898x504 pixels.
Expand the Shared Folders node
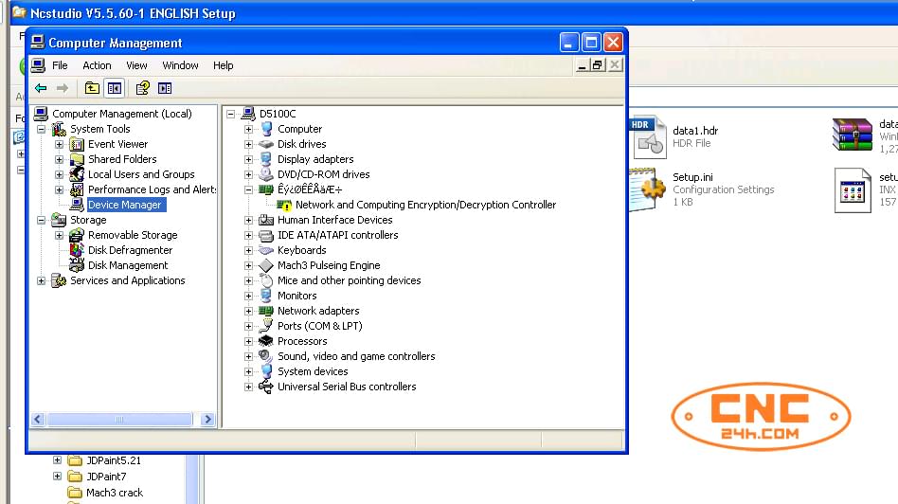click(59, 159)
